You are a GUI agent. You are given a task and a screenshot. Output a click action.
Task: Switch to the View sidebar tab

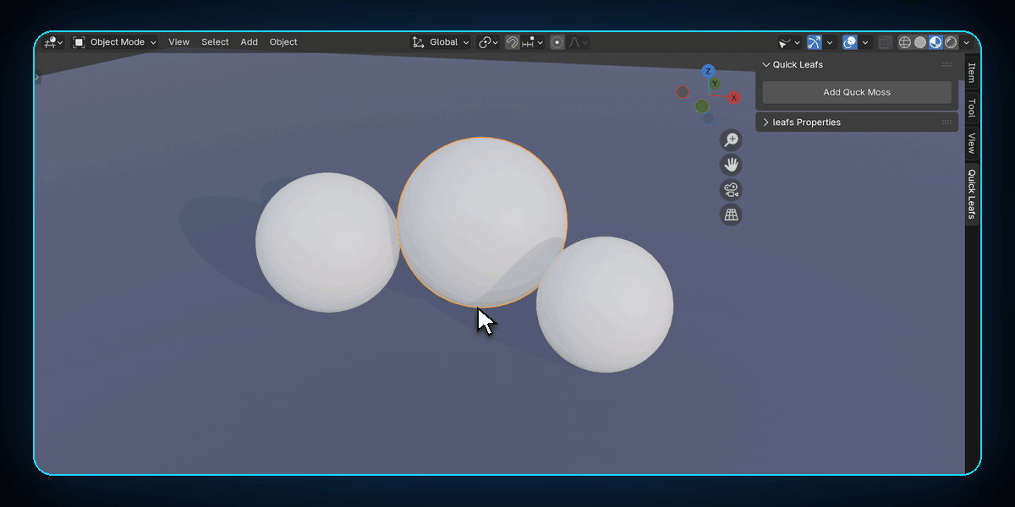972,142
